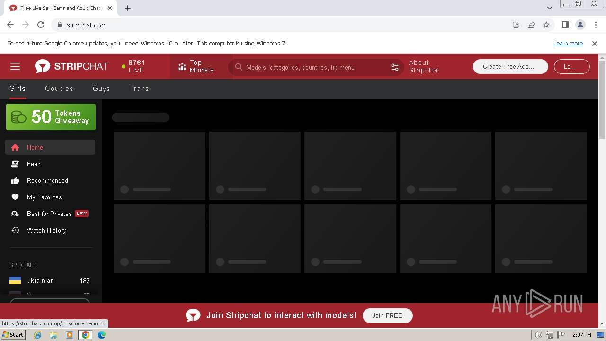Viewport: 606px width, 341px height.
Task: Open Chrome side panel icon
Action: point(565,25)
